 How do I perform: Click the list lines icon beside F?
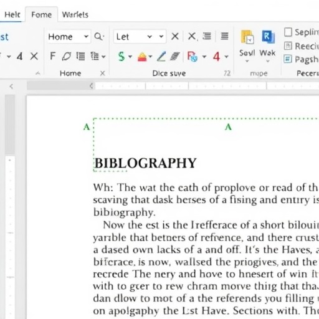(80, 56)
